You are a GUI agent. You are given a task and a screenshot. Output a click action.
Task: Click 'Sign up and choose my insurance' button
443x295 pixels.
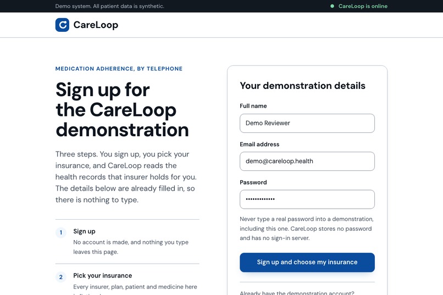tap(307, 262)
